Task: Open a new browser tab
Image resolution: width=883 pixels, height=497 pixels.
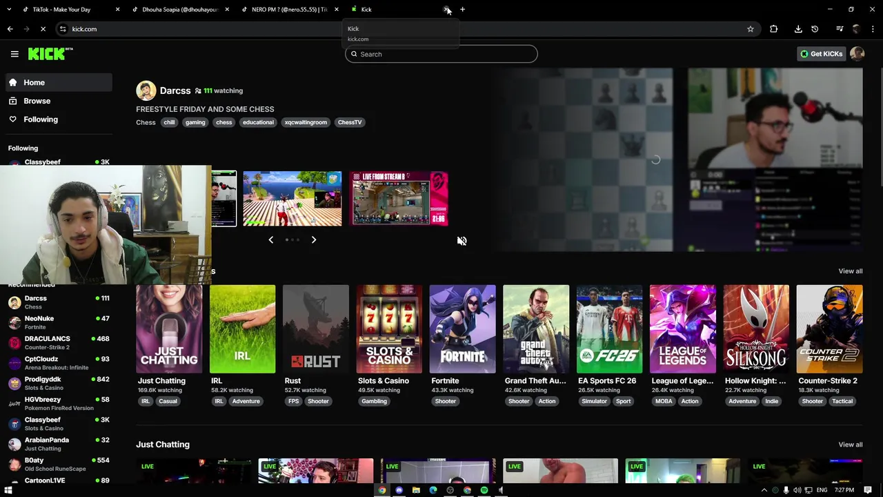Action: pos(462,10)
